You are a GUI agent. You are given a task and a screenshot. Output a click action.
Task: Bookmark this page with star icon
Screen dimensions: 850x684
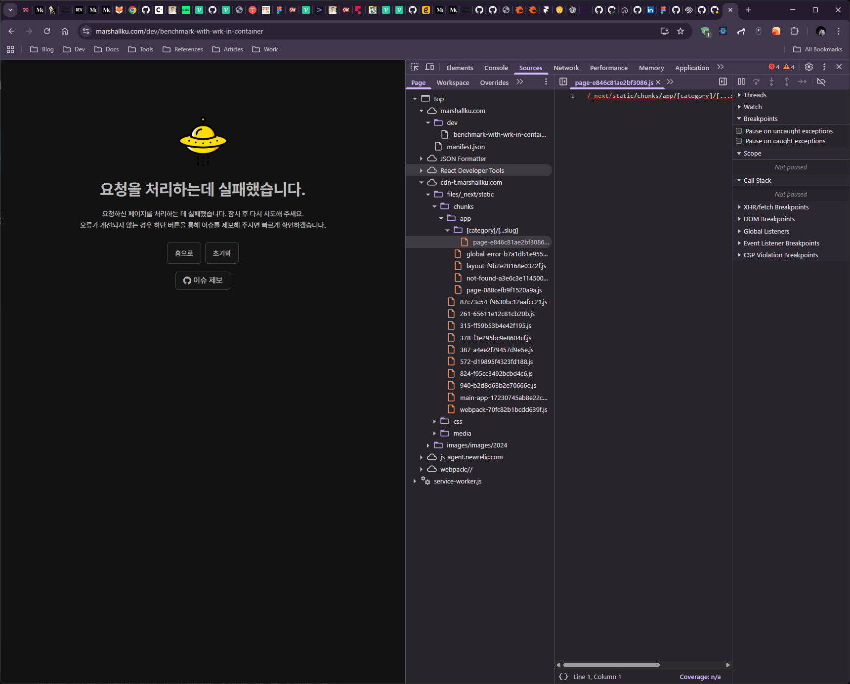[680, 31]
